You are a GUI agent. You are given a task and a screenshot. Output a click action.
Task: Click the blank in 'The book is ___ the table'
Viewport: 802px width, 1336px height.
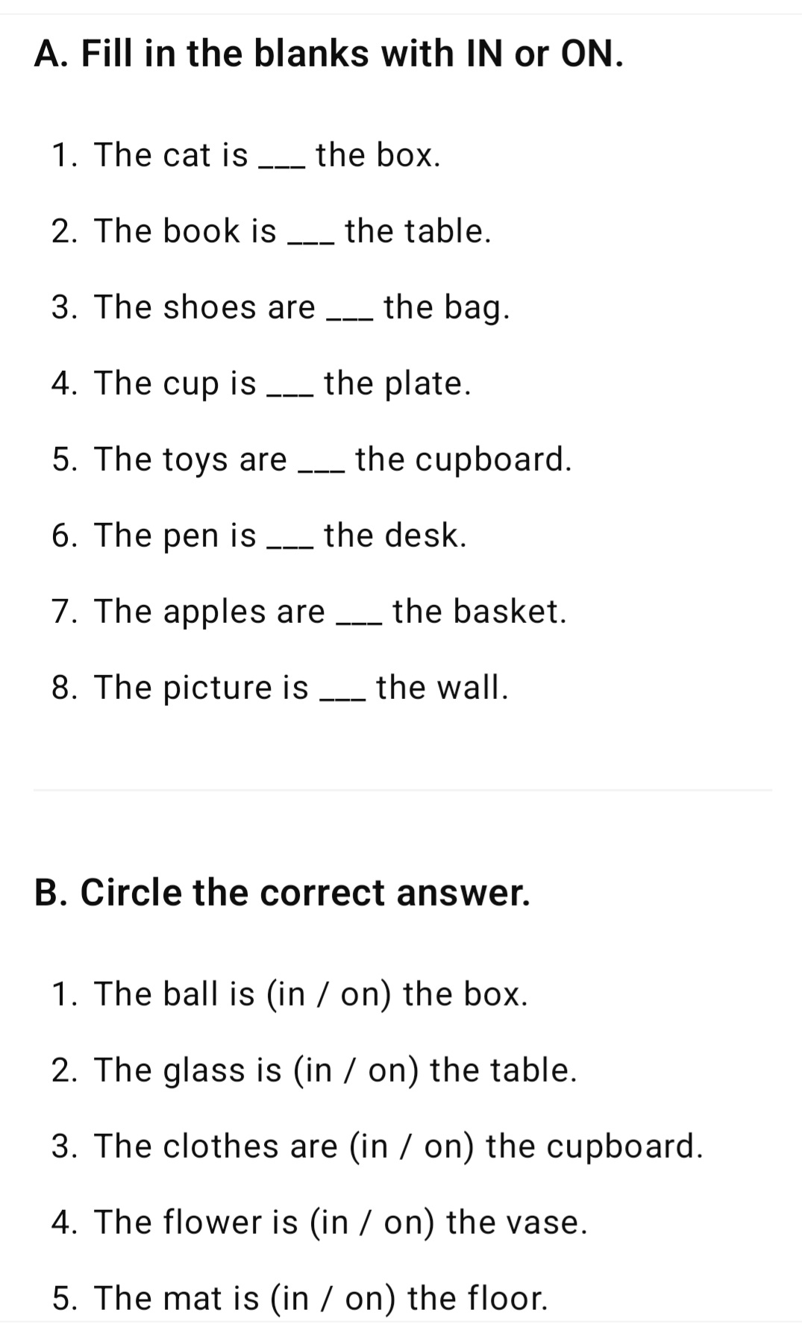[310, 242]
